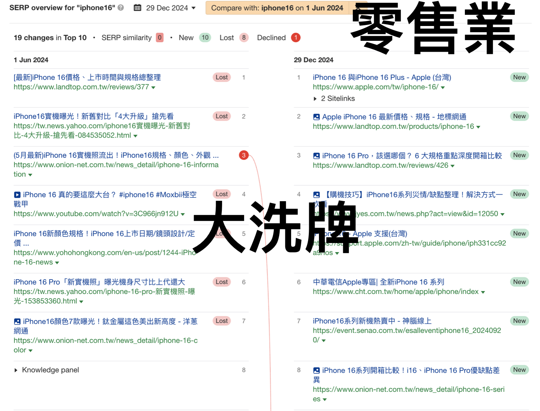
Task: Click the Declined 1 red badge
Action: (296, 38)
